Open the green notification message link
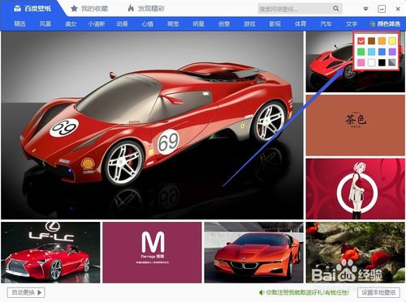 tap(307, 292)
